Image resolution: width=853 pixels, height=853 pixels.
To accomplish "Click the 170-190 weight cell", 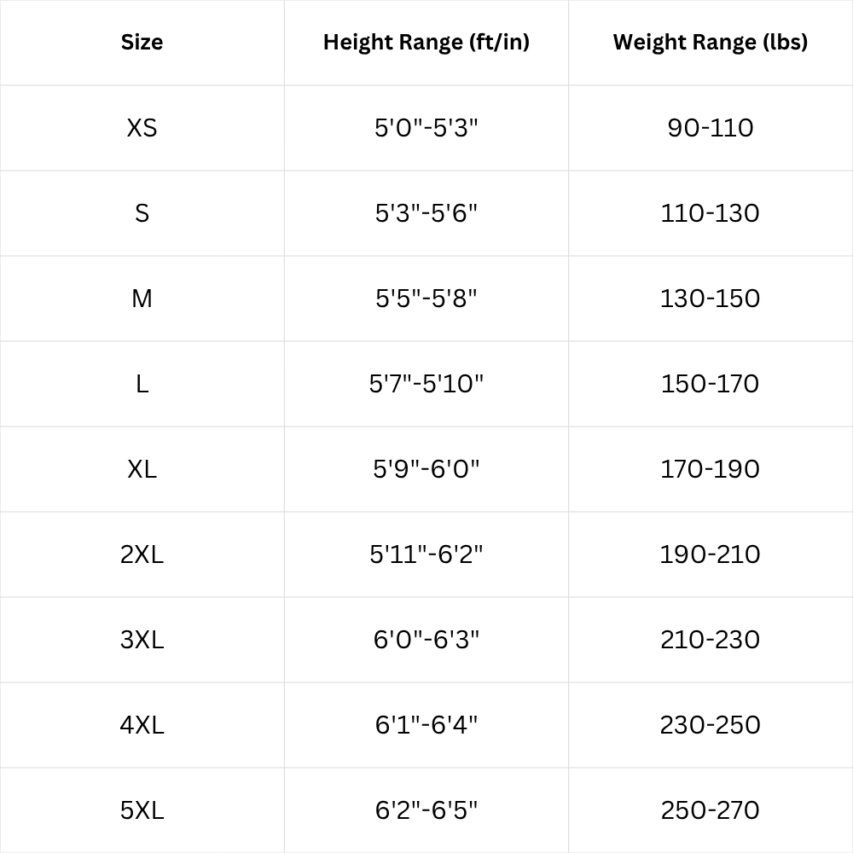I will point(711,469).
